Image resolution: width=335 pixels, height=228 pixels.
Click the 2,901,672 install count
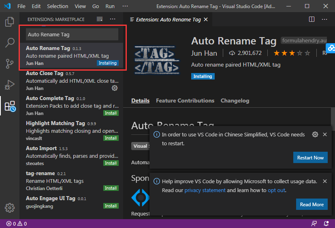(x=245, y=53)
